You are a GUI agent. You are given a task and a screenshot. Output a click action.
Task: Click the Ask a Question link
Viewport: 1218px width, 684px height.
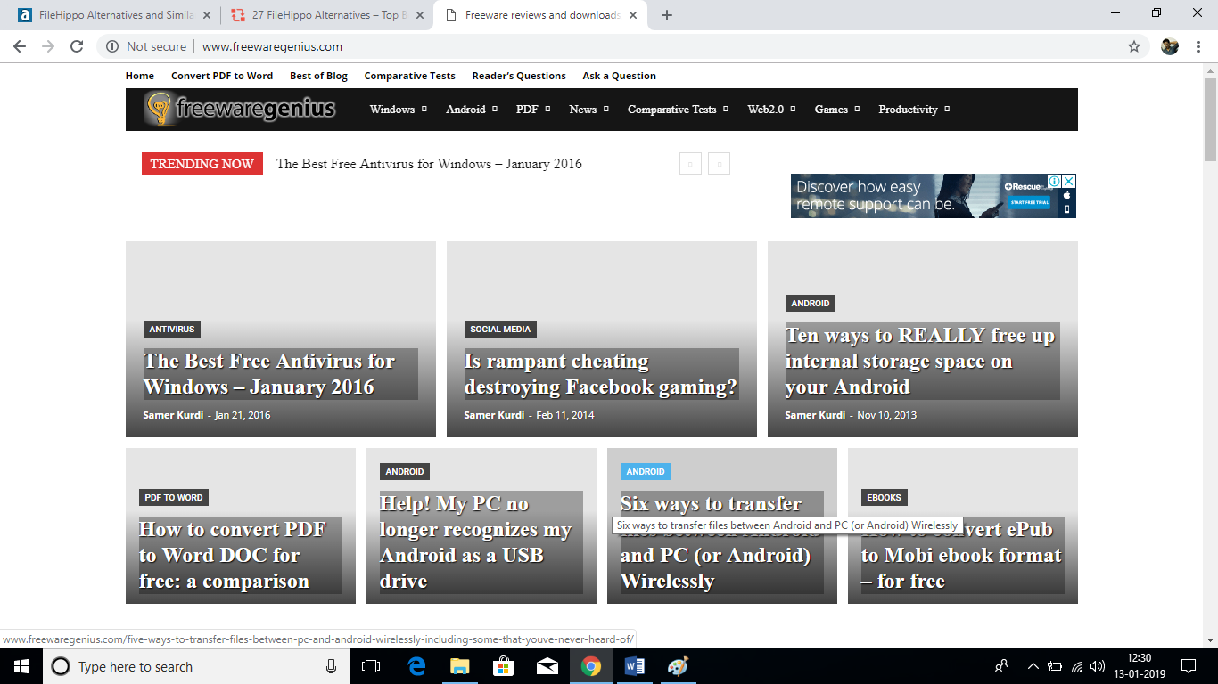[x=619, y=76]
